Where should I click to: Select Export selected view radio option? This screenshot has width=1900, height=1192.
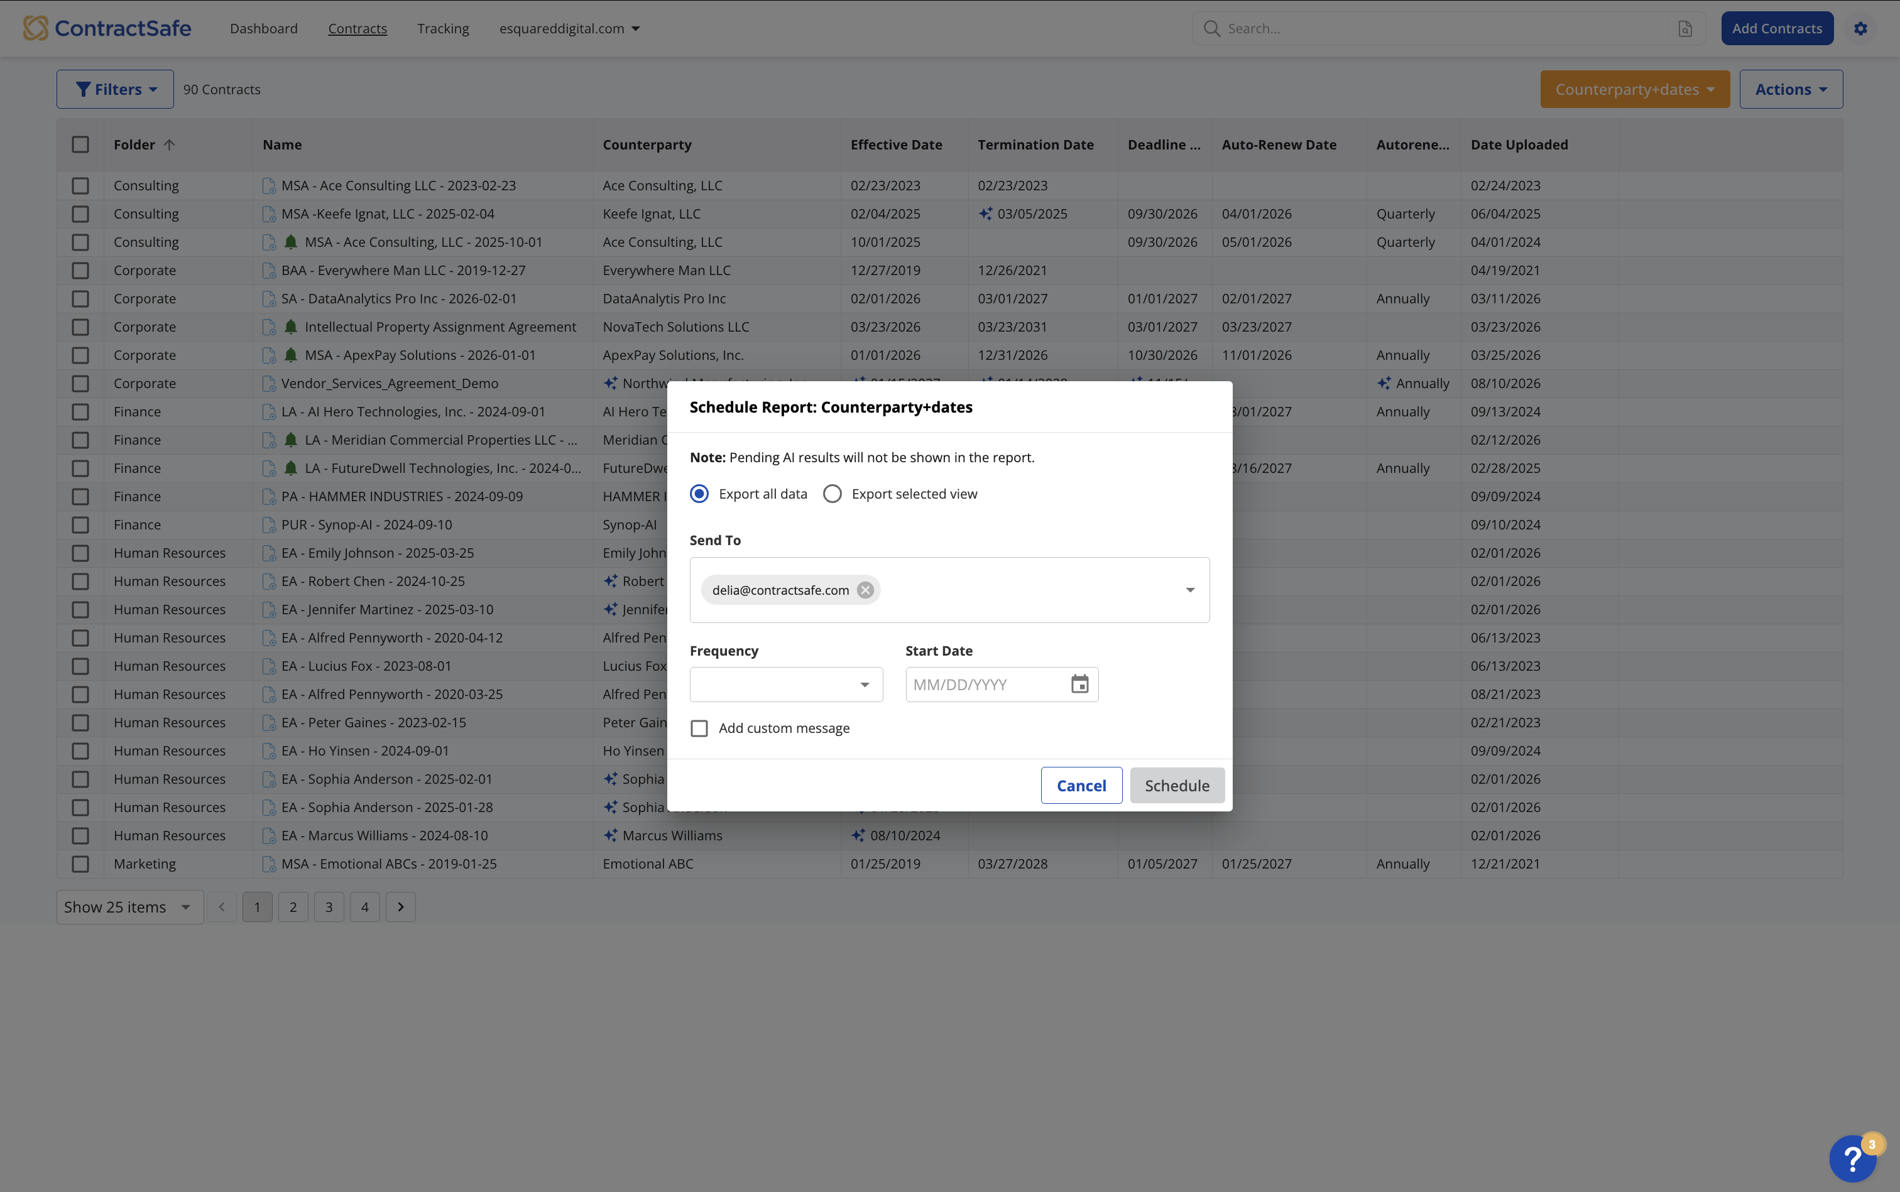tap(832, 494)
